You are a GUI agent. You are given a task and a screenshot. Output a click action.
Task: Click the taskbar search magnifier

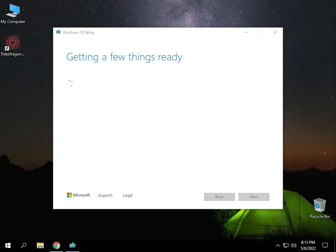(x=24, y=245)
